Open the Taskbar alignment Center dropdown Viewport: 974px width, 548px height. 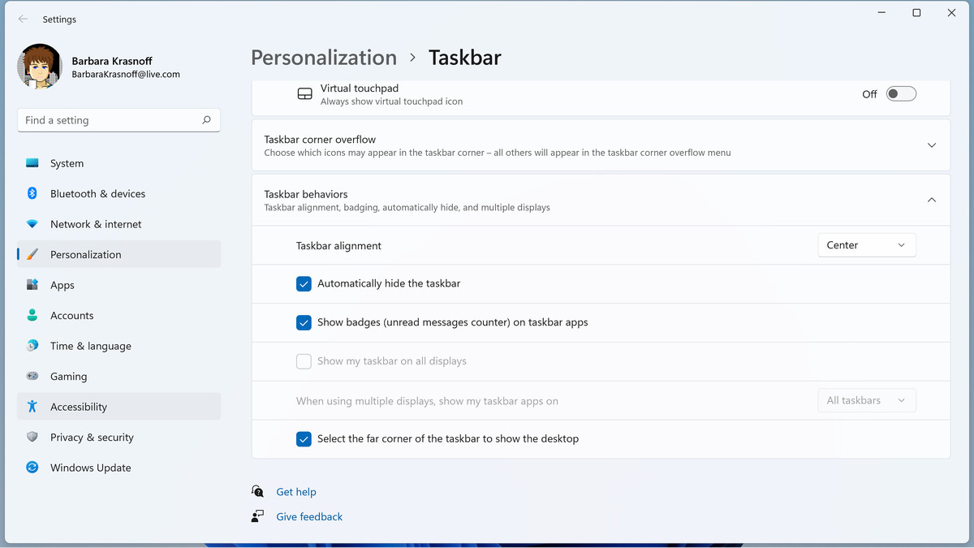click(867, 245)
